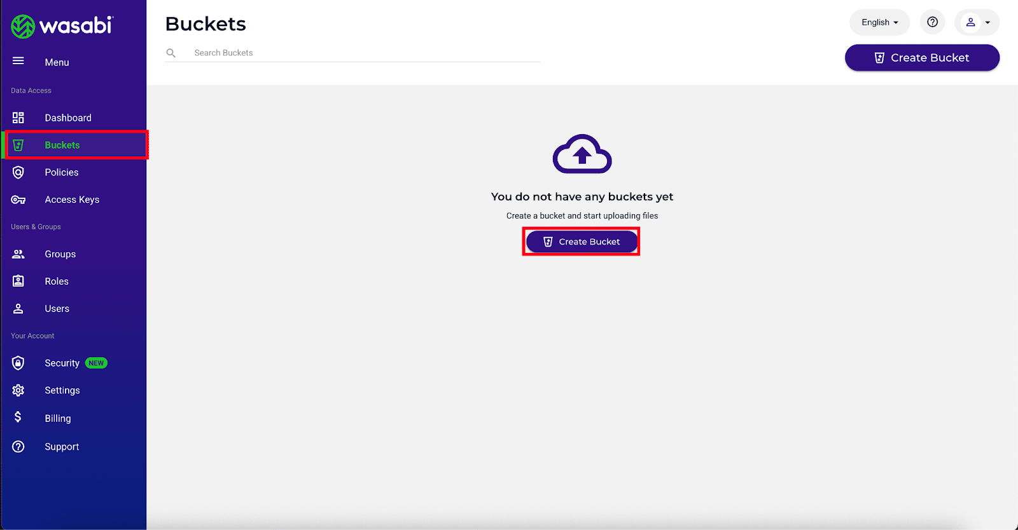Viewport: 1018px width, 530px height.
Task: Click the Buckets bucket icon in sidebar
Action: (18, 145)
